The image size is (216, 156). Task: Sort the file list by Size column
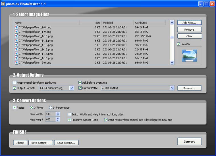[x=90, y=23]
